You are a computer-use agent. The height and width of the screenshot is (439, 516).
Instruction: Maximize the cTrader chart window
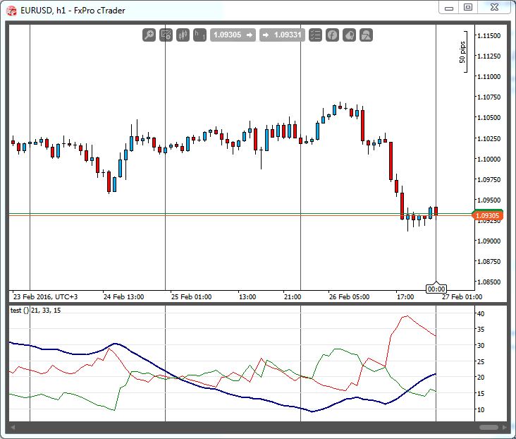click(468, 7)
